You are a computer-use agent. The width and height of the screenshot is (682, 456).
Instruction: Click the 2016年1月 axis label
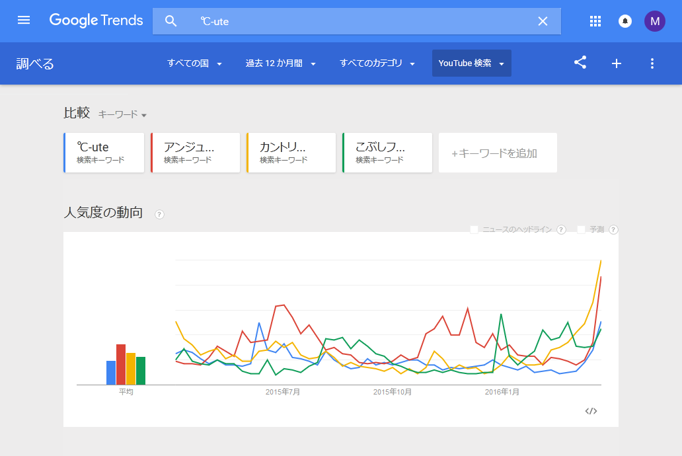click(x=502, y=392)
